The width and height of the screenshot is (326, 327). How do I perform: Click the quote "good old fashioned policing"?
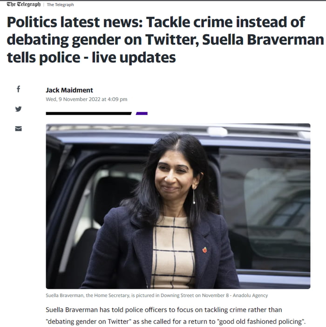[x=260, y=321]
